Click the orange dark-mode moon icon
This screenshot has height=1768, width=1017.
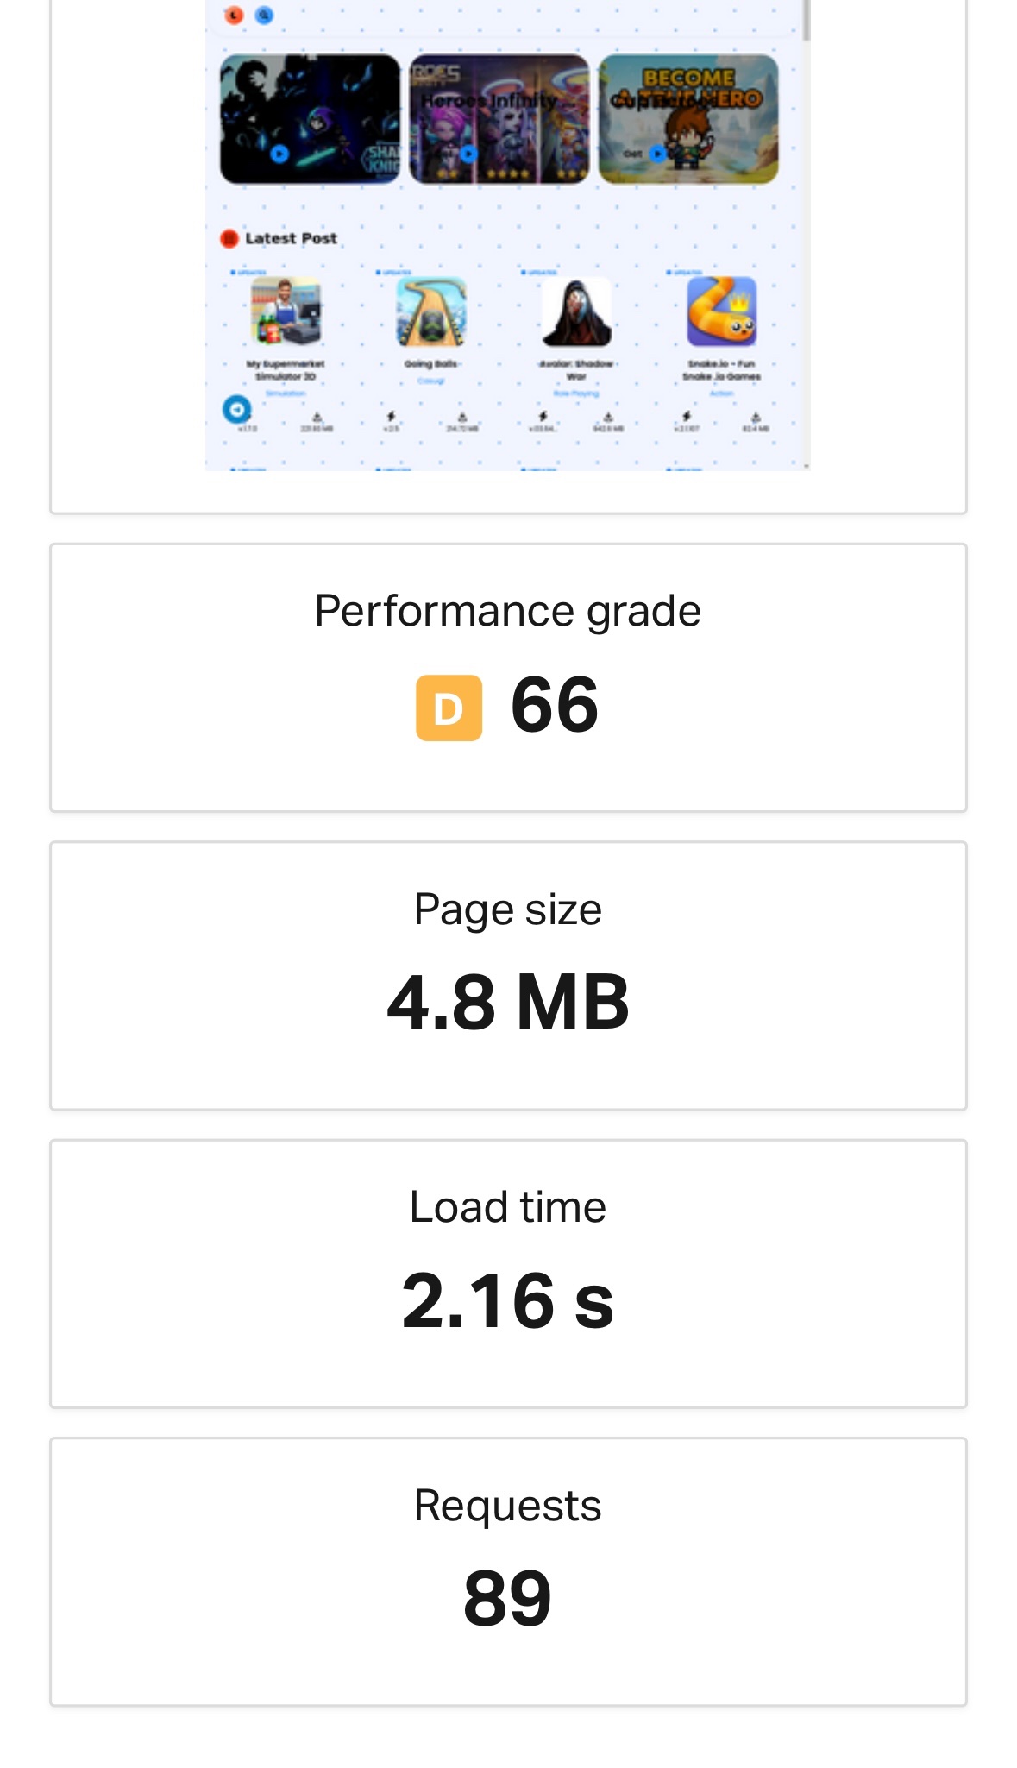(x=234, y=16)
